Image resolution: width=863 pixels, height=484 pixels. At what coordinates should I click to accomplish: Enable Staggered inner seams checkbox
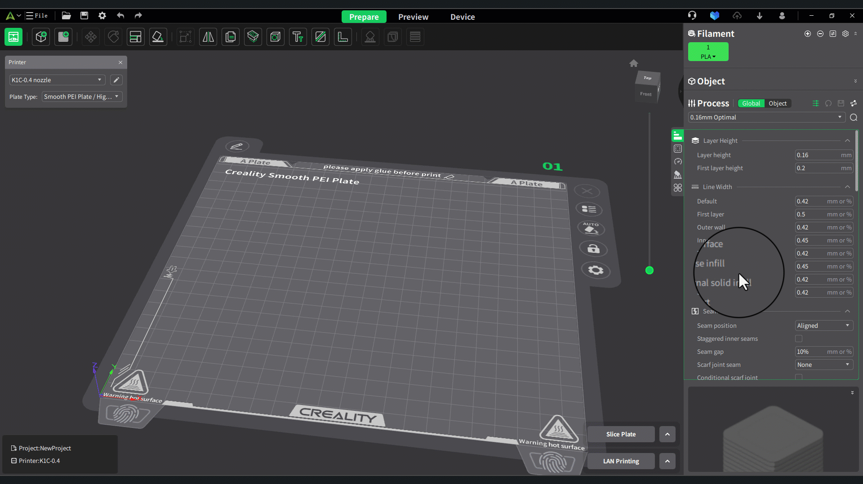[799, 339]
